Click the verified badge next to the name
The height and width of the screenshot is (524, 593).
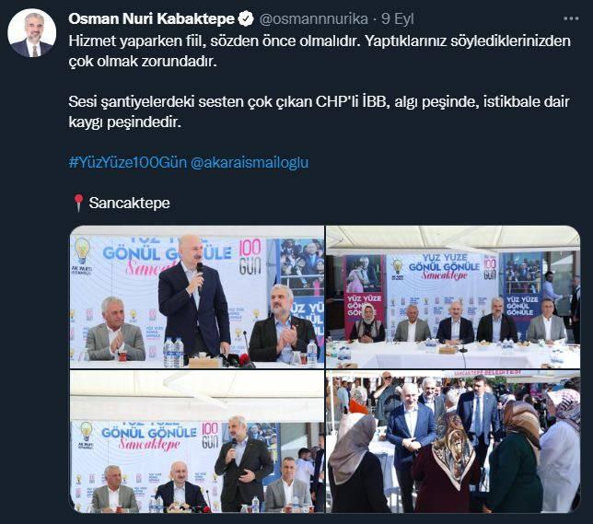[x=246, y=19]
